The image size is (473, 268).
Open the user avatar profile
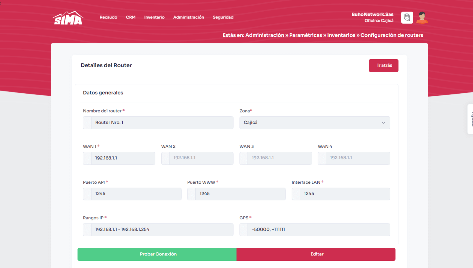tap(422, 18)
